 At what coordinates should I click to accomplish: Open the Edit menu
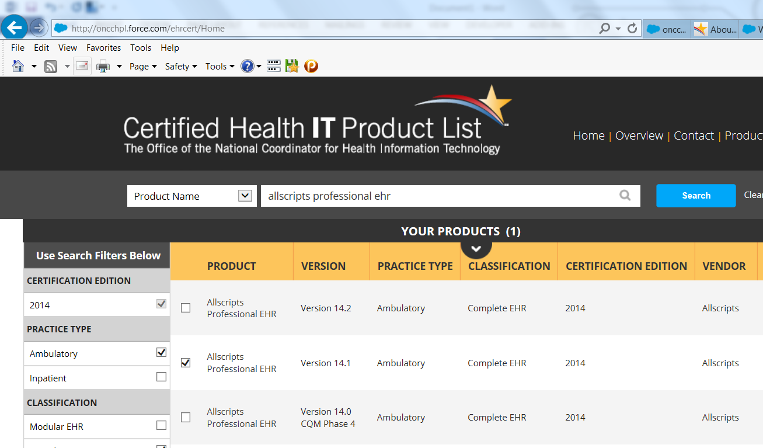click(x=41, y=48)
